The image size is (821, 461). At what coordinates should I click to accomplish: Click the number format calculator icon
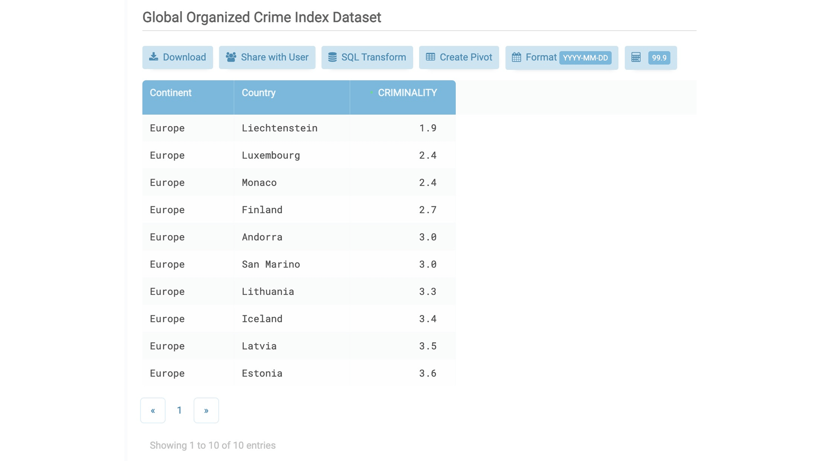click(636, 57)
